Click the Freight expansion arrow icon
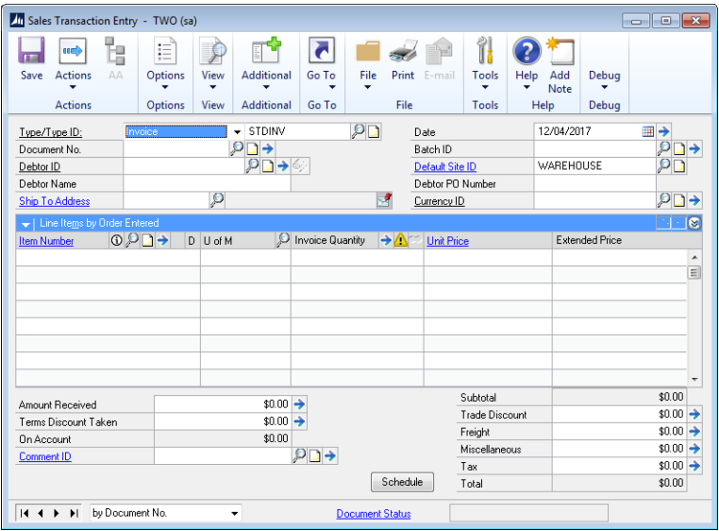This screenshot has width=719, height=531. click(695, 432)
